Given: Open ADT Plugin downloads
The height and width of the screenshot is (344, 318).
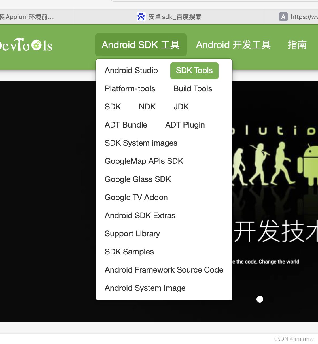Looking at the screenshot, I should click(185, 125).
